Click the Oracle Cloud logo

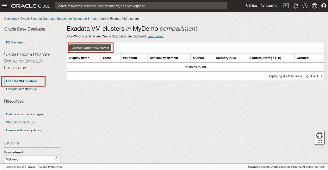click(x=31, y=6)
